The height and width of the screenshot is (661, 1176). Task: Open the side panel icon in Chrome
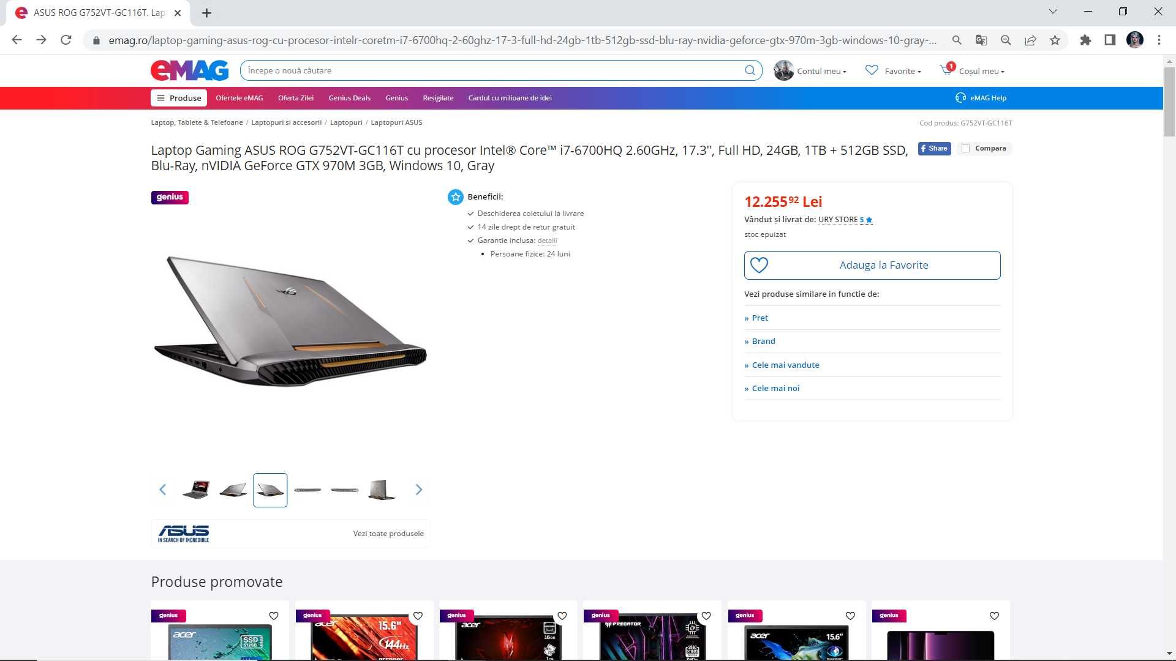click(x=1110, y=40)
